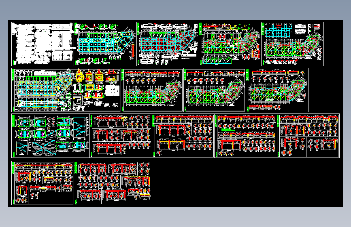
Task: Click the plan sheet with cyan strip at bottom
Action: 230,44
